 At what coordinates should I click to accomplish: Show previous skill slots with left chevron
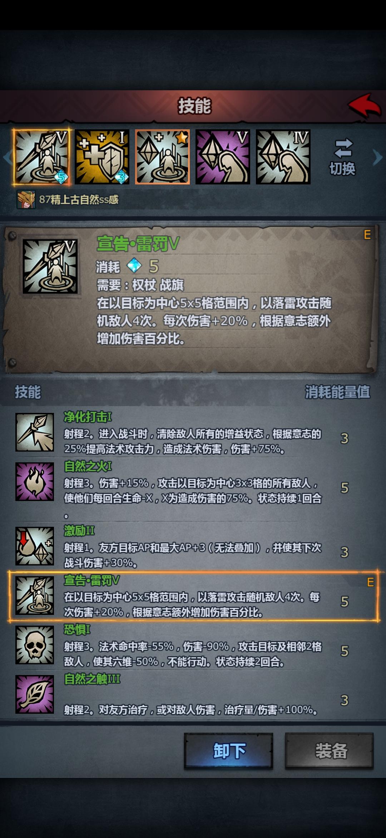click(x=6, y=157)
